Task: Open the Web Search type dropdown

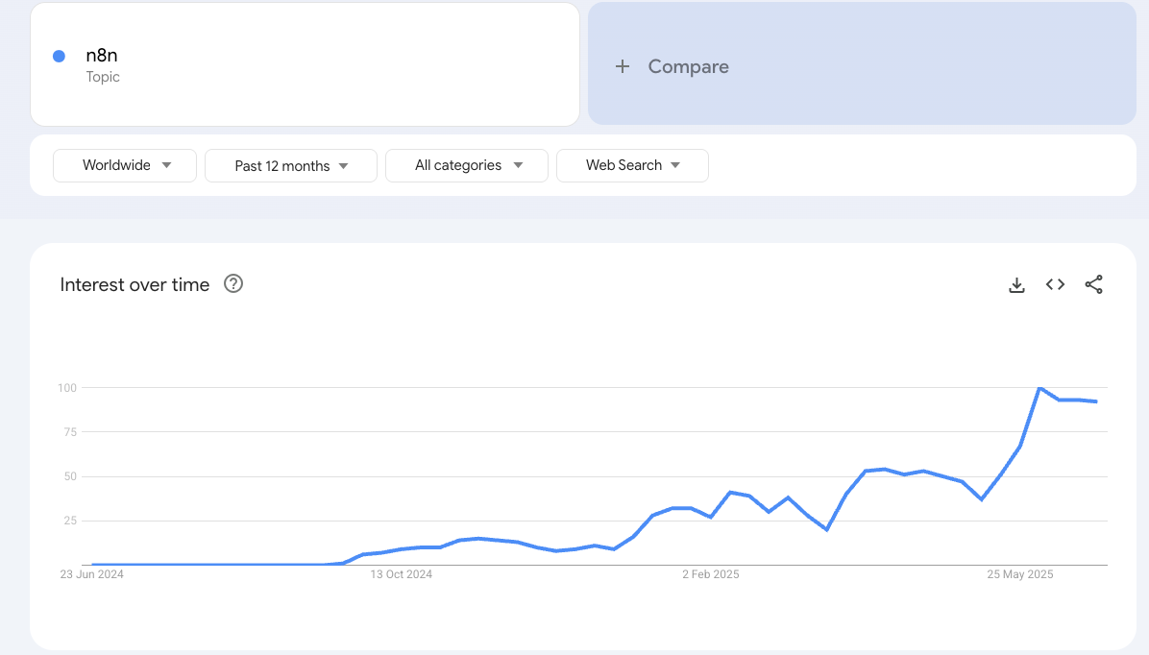Action: 632,165
